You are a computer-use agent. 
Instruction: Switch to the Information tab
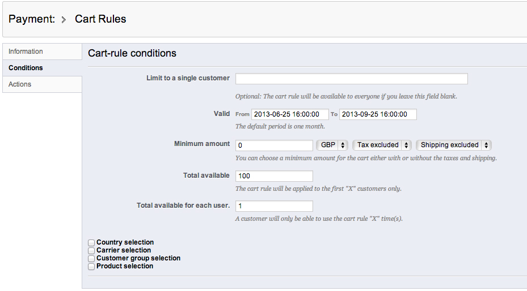[x=26, y=52]
